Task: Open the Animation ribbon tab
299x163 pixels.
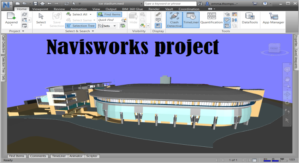Action: (x=79, y=9)
